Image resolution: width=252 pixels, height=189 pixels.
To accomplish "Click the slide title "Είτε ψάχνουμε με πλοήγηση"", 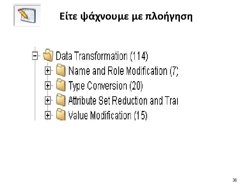I will [126, 16].
